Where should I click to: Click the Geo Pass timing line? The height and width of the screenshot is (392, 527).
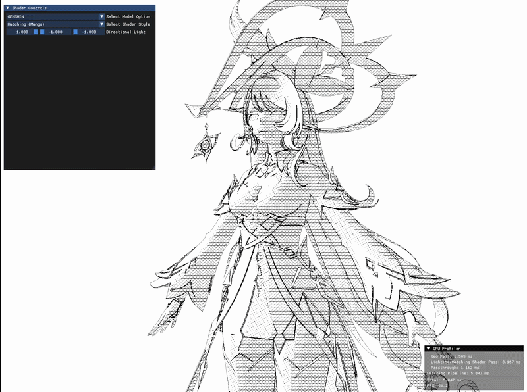pos(451,356)
